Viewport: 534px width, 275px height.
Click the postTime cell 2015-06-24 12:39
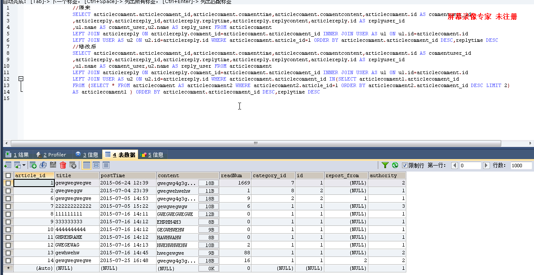pyautogui.click(x=128, y=183)
